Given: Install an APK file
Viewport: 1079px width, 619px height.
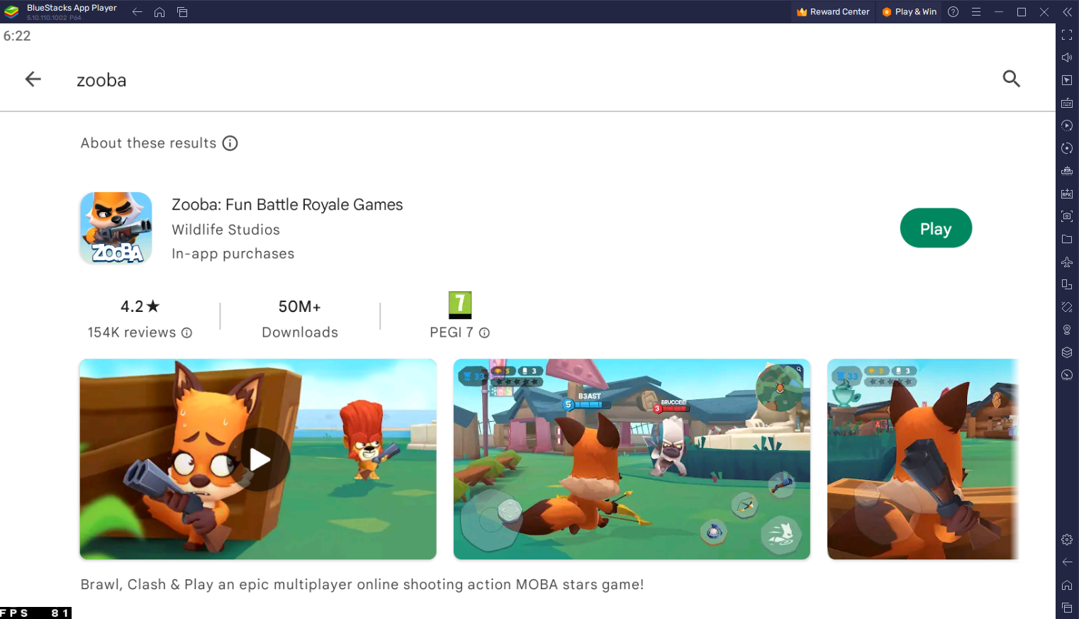Looking at the screenshot, I should pyautogui.click(x=1067, y=193).
